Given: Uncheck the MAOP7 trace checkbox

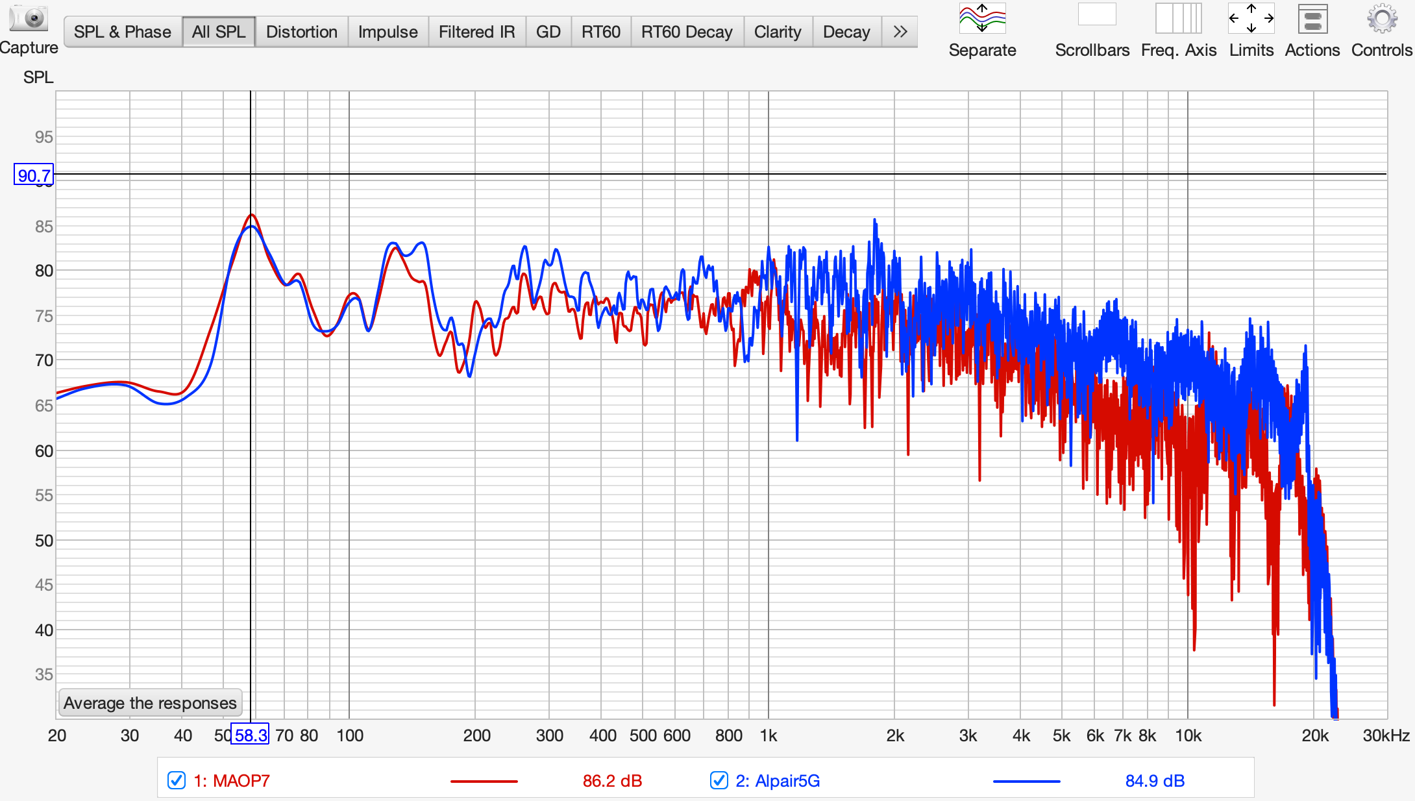Looking at the screenshot, I should [177, 780].
